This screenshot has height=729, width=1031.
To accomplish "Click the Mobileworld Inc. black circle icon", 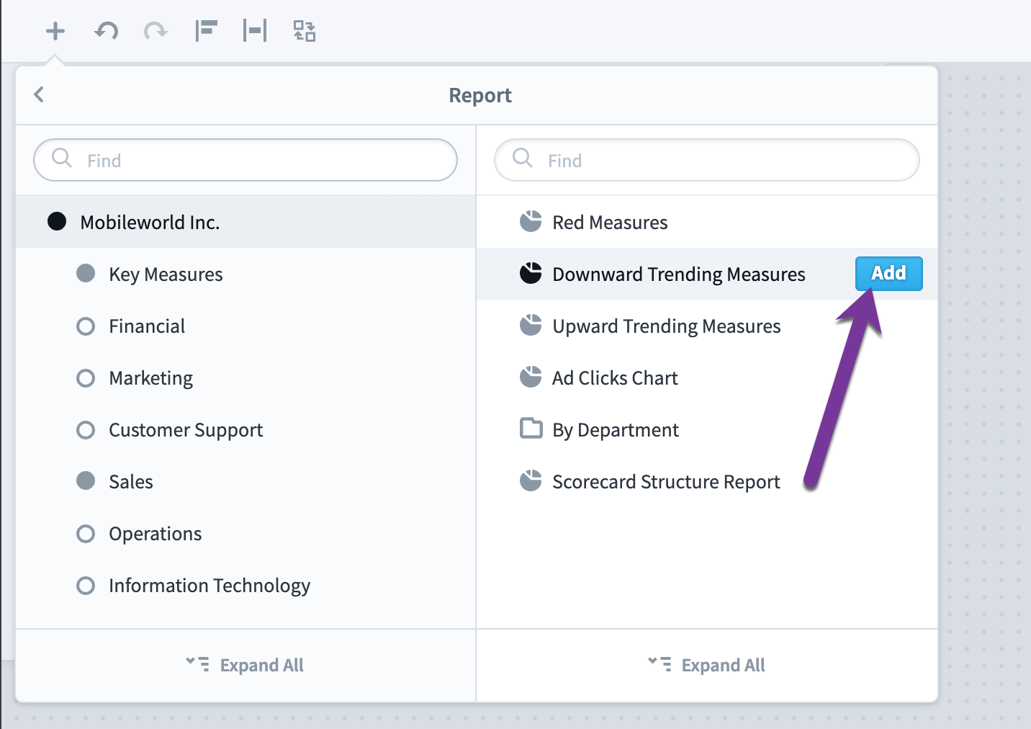I will tap(57, 221).
